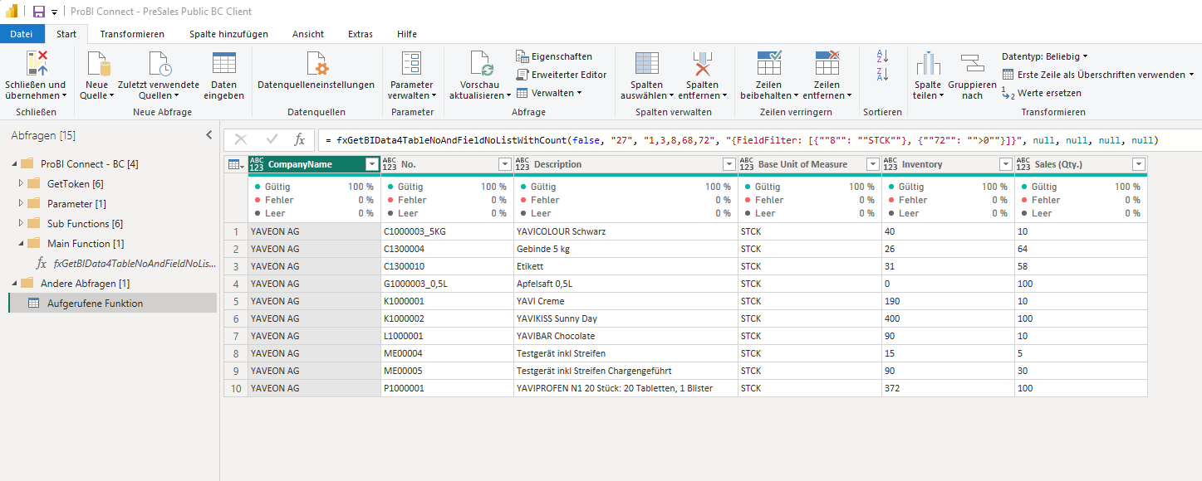Click Werte ersetzen

[x=1042, y=93]
